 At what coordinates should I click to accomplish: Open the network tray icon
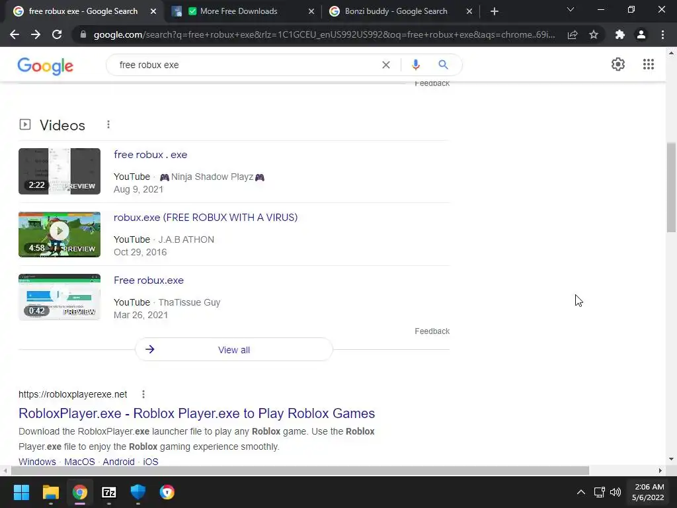(x=599, y=492)
